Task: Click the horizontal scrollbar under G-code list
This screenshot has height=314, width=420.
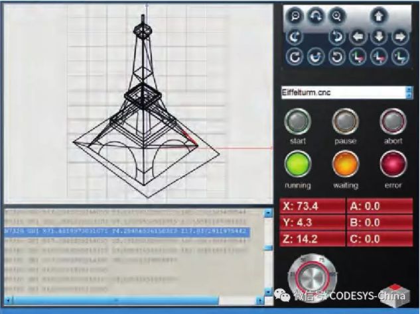Action: tap(133, 300)
